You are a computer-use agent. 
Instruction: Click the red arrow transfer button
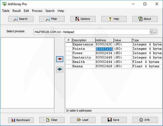(x=60, y=59)
